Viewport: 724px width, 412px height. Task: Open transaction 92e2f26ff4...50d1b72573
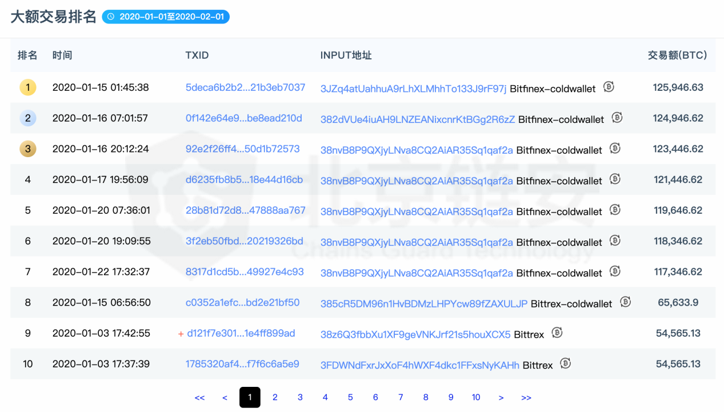(242, 149)
